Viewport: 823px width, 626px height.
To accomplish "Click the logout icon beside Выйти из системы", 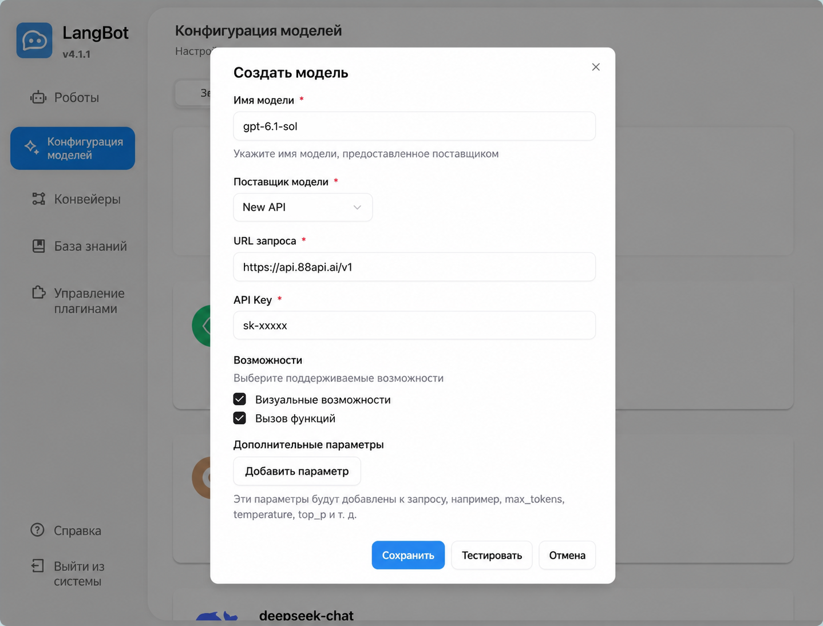I will (37, 566).
